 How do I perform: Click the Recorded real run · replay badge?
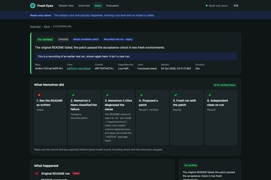pyautogui.click(x=118, y=39)
